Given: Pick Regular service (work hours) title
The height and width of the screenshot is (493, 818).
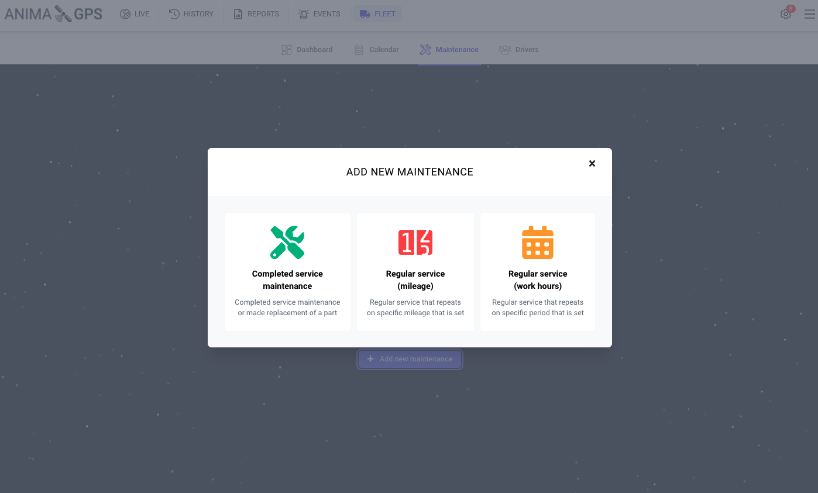Looking at the screenshot, I should point(538,280).
